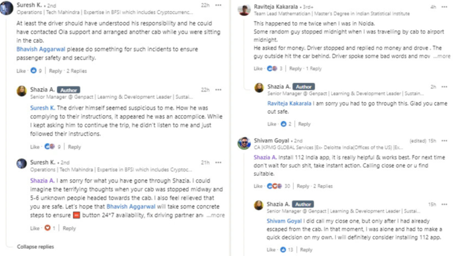
Task: View reactions on Suresh K.'s comment with 9 likes
Action: tap(36, 70)
